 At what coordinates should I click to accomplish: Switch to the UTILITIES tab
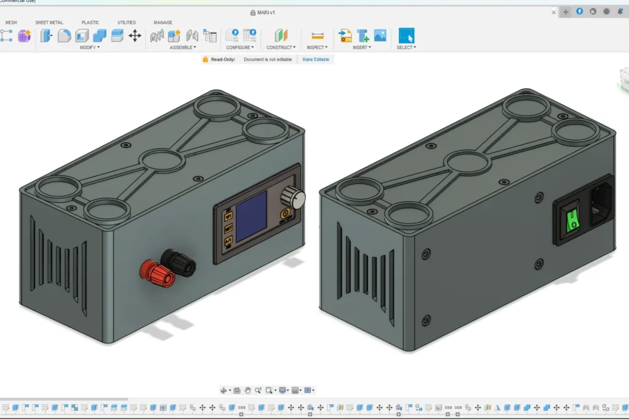pyautogui.click(x=127, y=23)
